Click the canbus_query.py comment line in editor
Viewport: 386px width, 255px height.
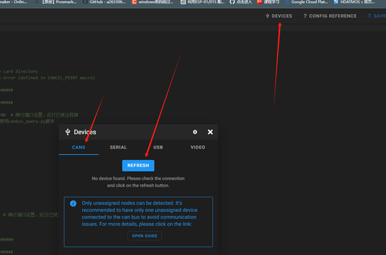[27, 122]
